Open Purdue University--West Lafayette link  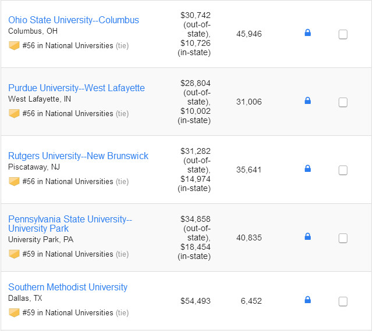click(x=76, y=88)
